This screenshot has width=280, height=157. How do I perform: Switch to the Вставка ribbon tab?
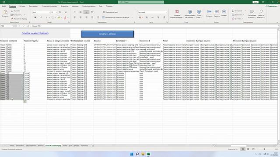[22, 6]
